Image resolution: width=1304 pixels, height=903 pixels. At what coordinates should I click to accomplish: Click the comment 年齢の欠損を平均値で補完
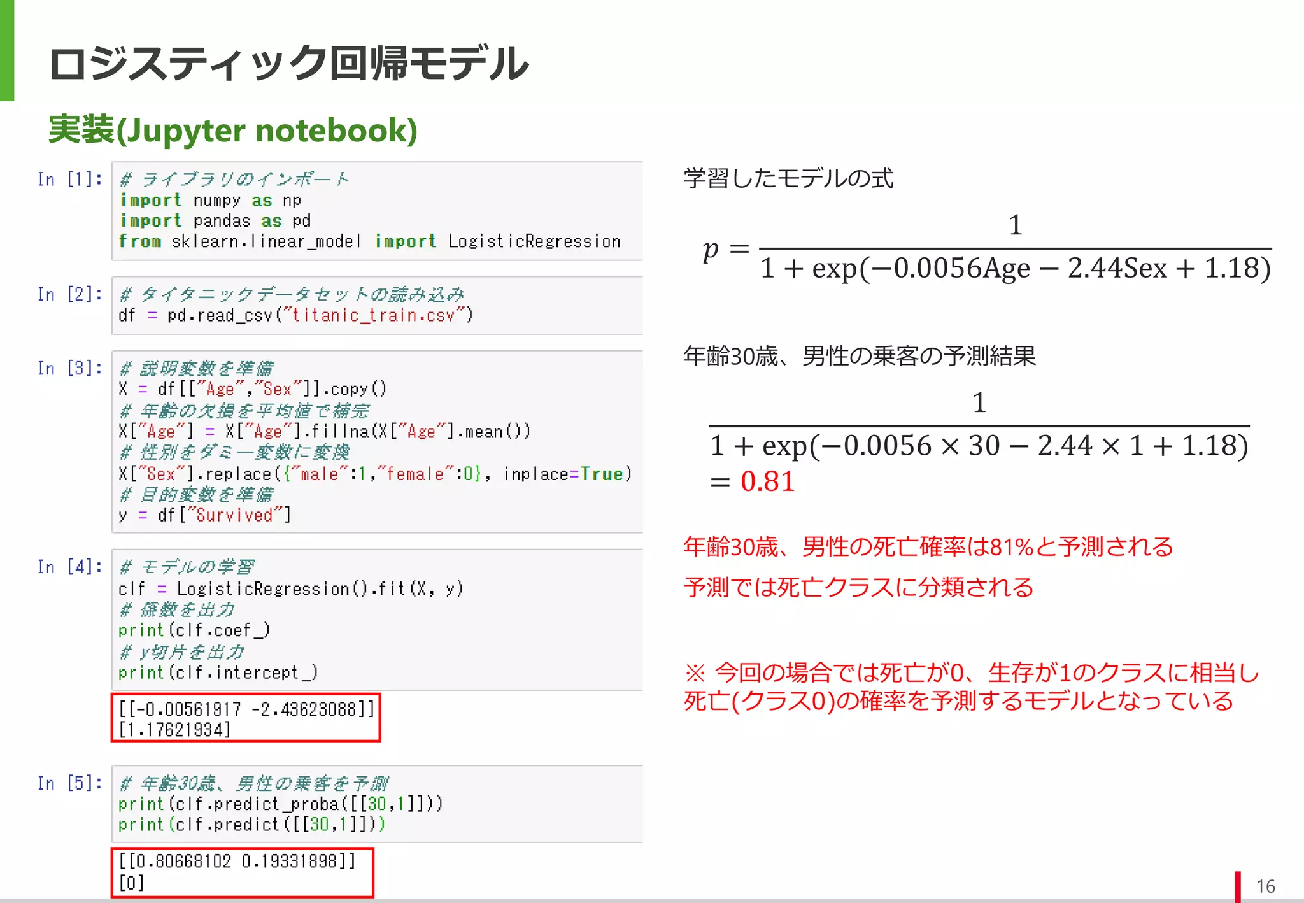pos(244,410)
